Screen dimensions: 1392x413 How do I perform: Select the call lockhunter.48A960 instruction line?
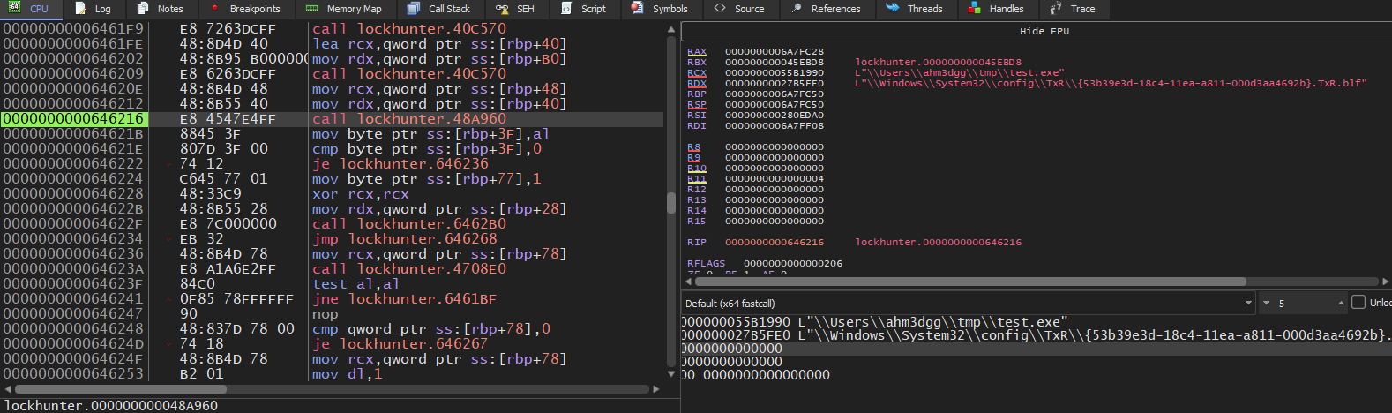click(x=409, y=119)
